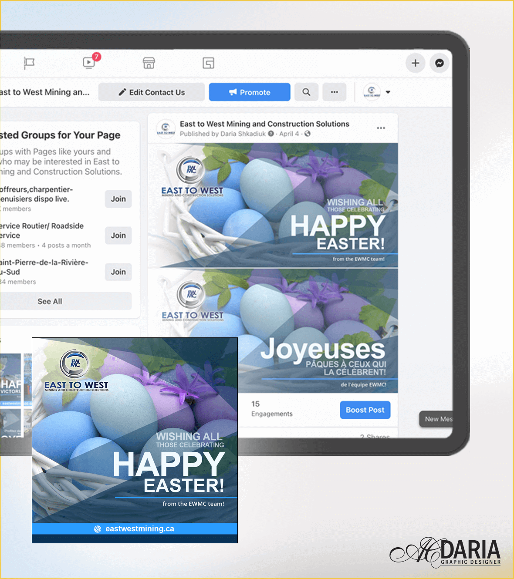This screenshot has height=579, width=514.
Task: Join the charpentier-menuisiers group
Action: click(x=118, y=199)
